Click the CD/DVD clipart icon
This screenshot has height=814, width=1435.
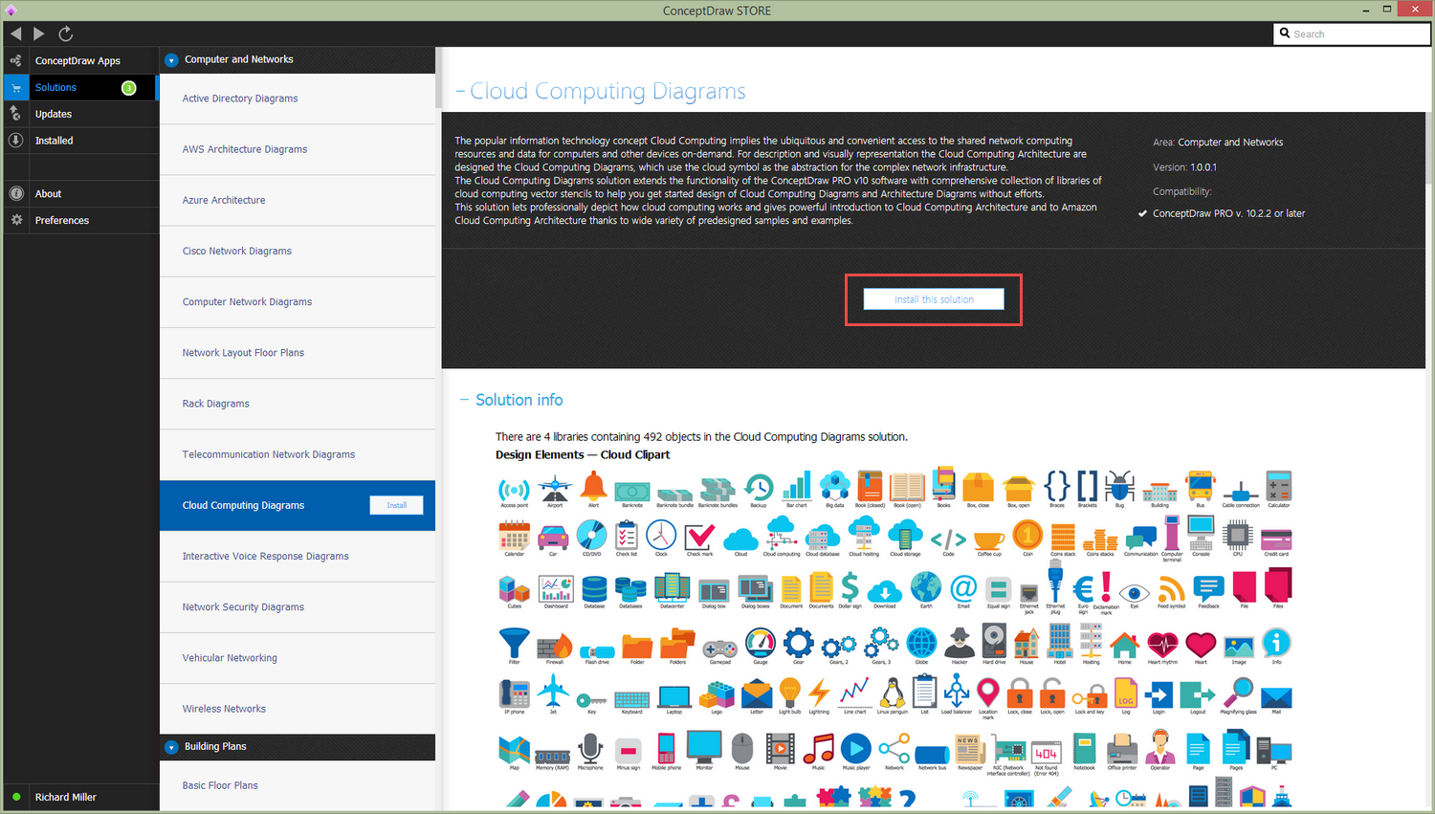coord(592,538)
